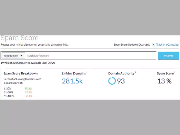Click the info icon next to Domain Authority
The image size is (180, 135).
(136, 72)
